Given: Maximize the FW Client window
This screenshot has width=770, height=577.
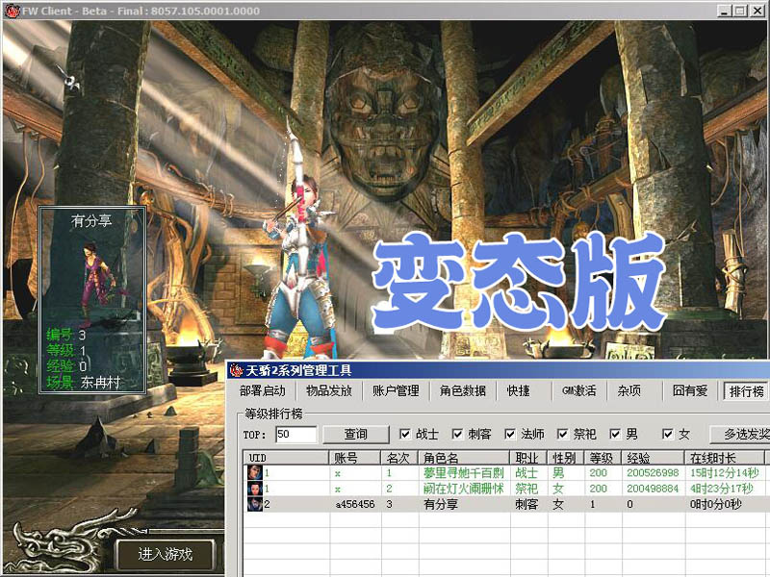Looking at the screenshot, I should tap(740, 11).
